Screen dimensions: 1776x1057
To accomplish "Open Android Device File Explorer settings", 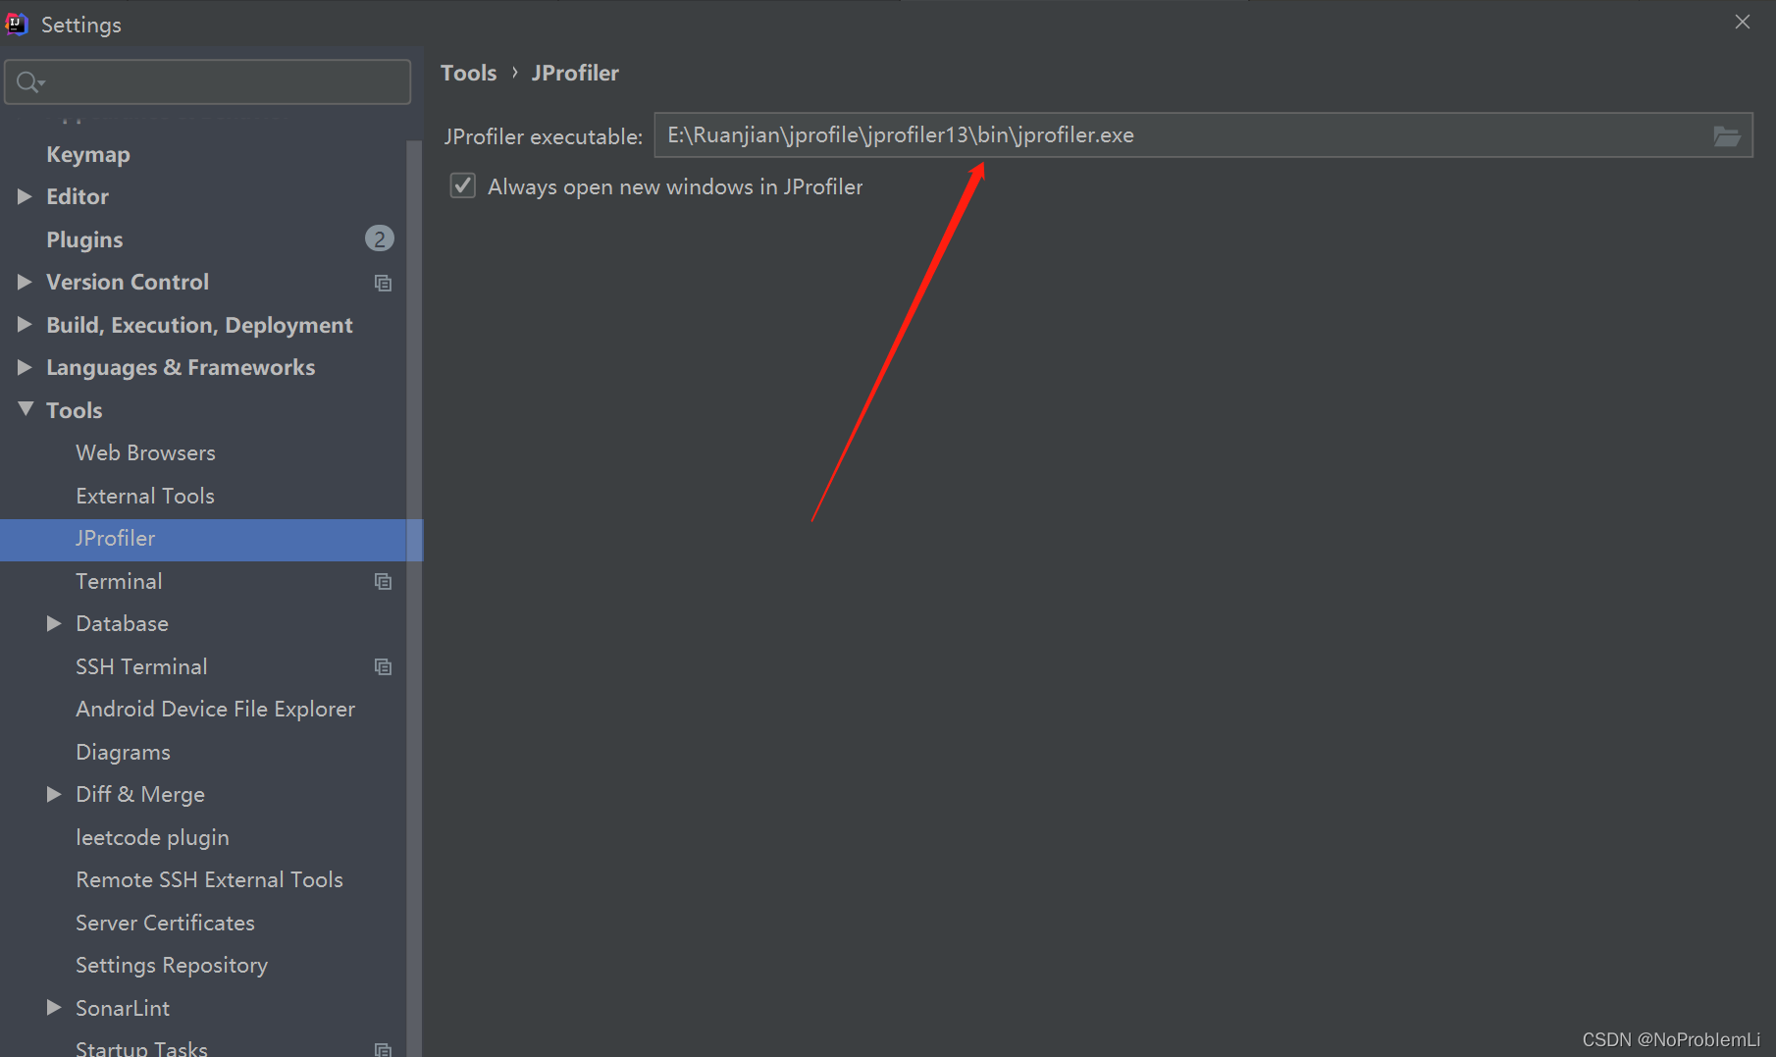I will coord(215,710).
